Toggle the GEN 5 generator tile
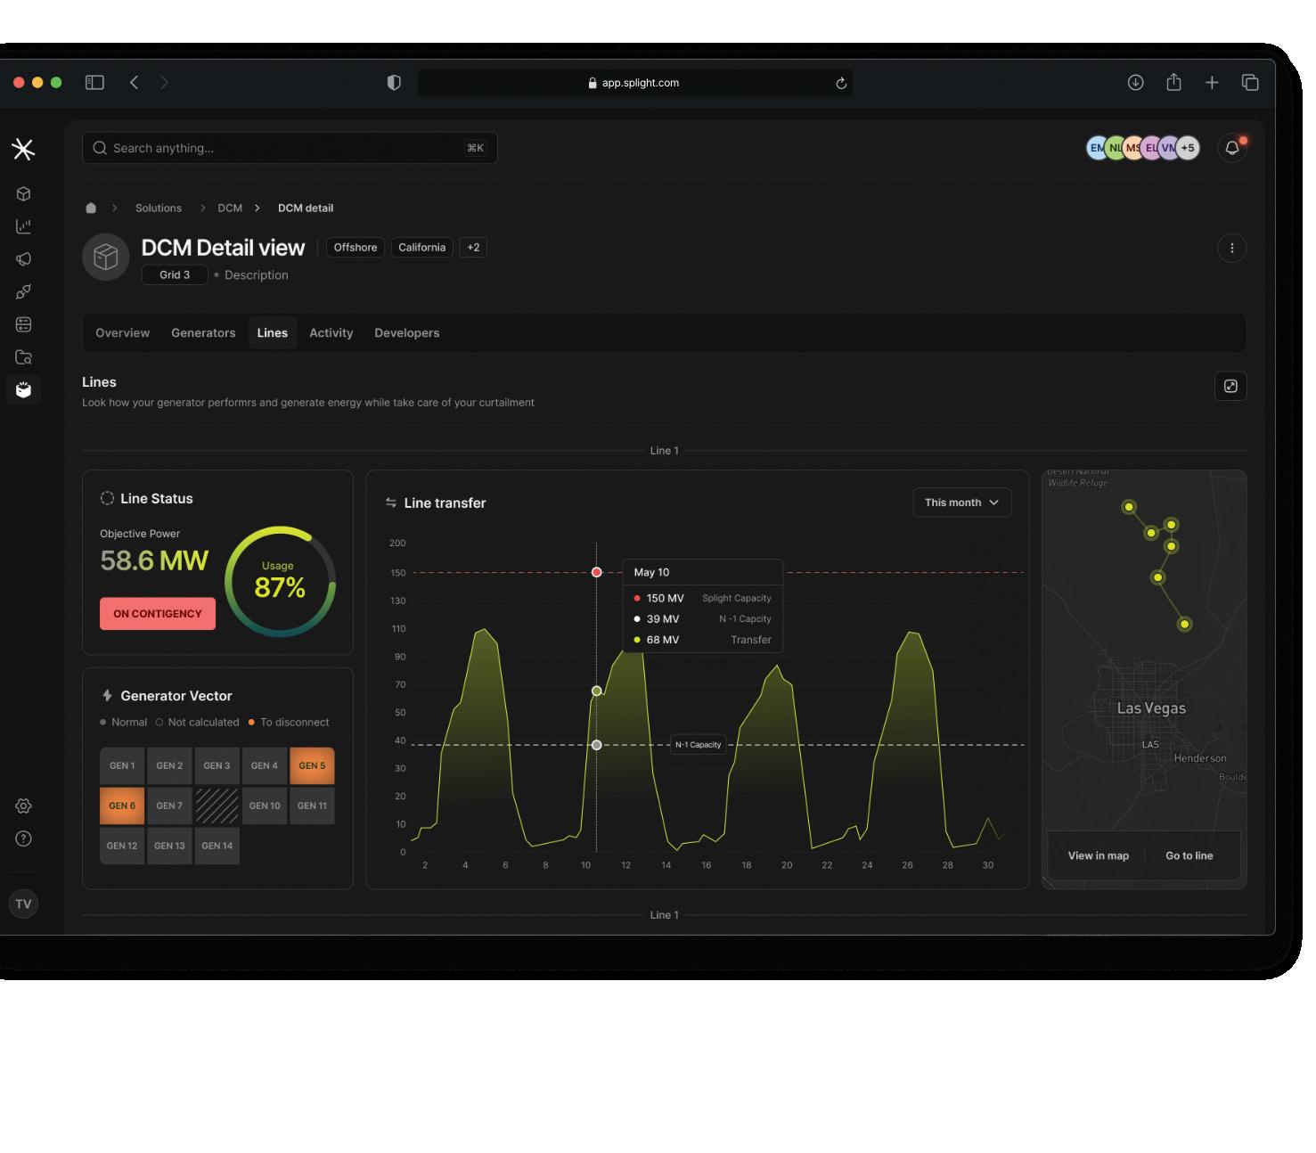The width and height of the screenshot is (1316, 1153). coord(312,765)
